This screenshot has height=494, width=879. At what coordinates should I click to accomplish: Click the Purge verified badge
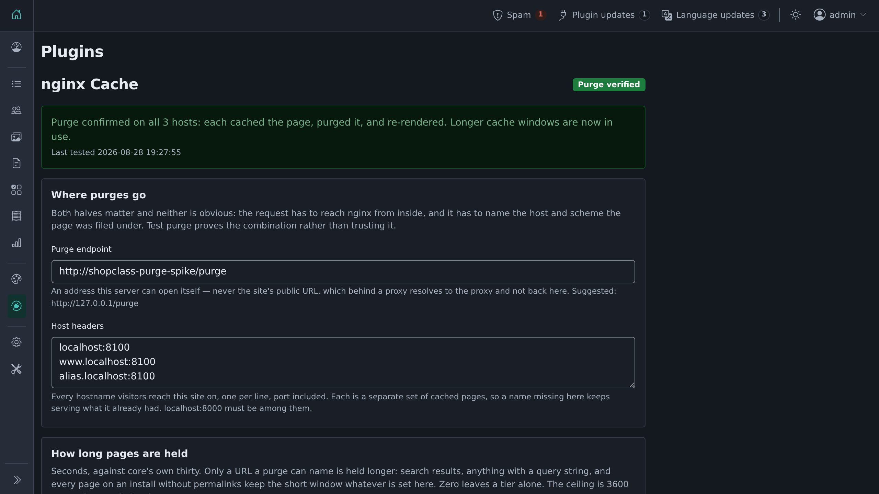[x=609, y=85]
